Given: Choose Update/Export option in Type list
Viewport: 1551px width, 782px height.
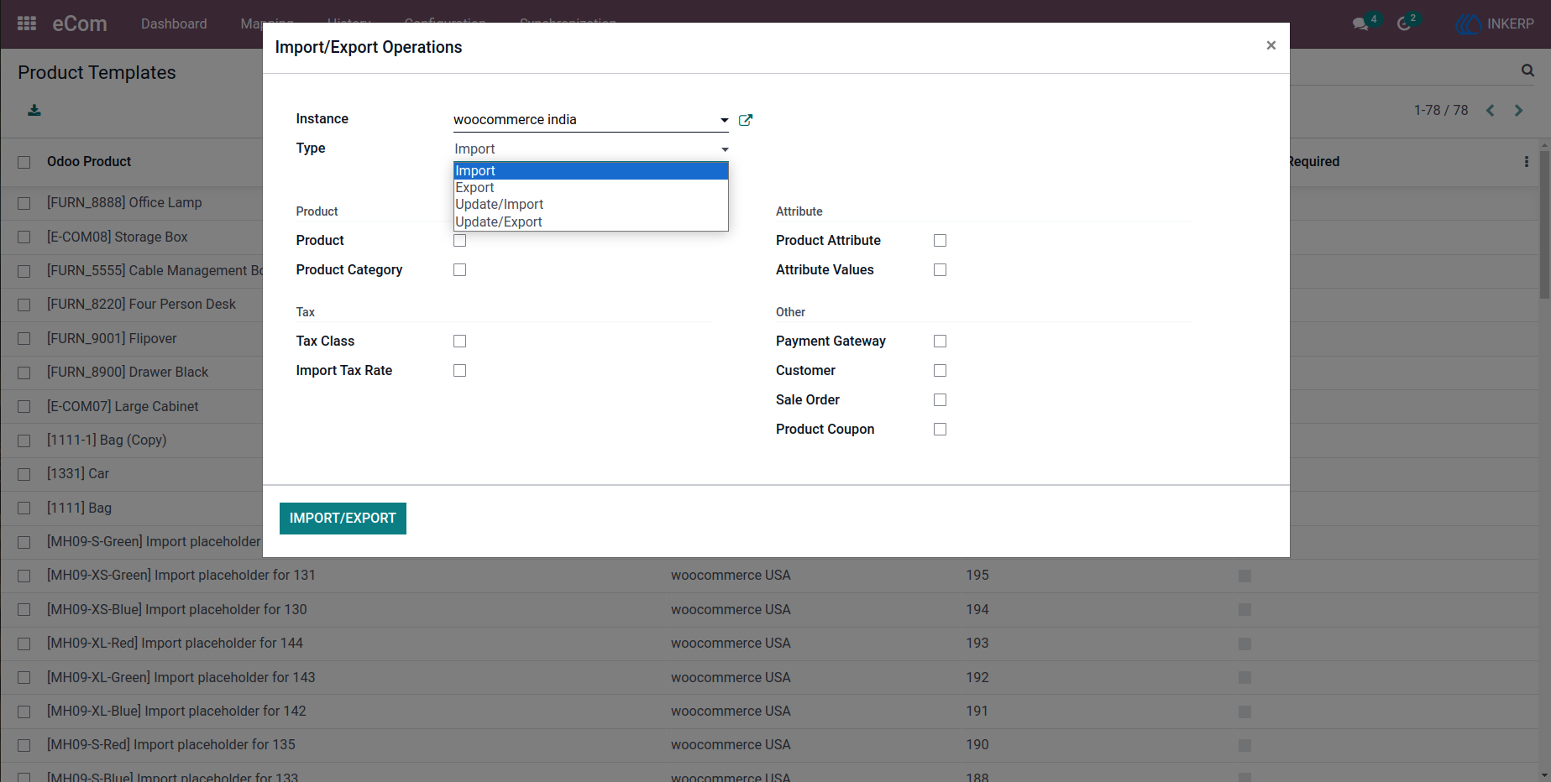Looking at the screenshot, I should click(x=590, y=222).
